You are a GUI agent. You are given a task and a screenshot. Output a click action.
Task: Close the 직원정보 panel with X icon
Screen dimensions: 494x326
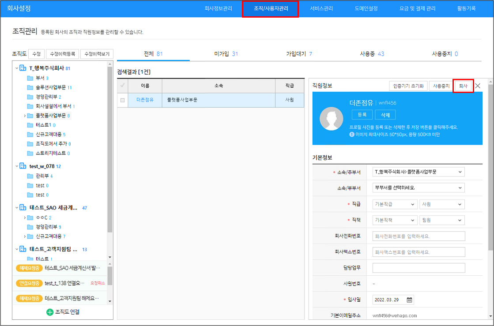click(478, 86)
